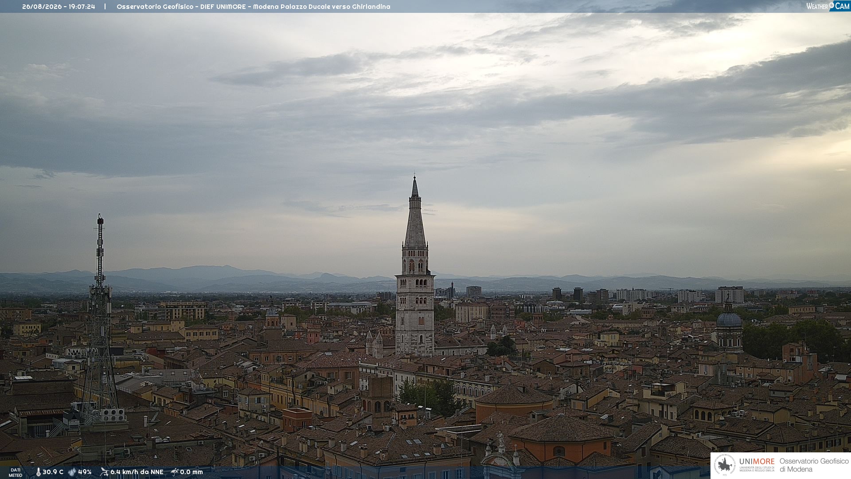The image size is (851, 479).
Task: Click the thermometer temperature icon
Action: (x=38, y=472)
